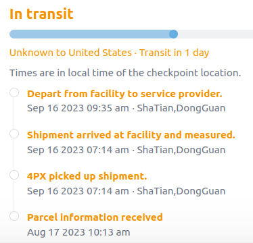Click the local time of checkpoint note
The height and width of the screenshot is (243, 253).
coord(125,73)
